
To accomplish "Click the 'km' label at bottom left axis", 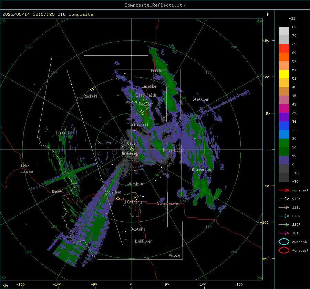I will pyautogui.click(x=5, y=285).
